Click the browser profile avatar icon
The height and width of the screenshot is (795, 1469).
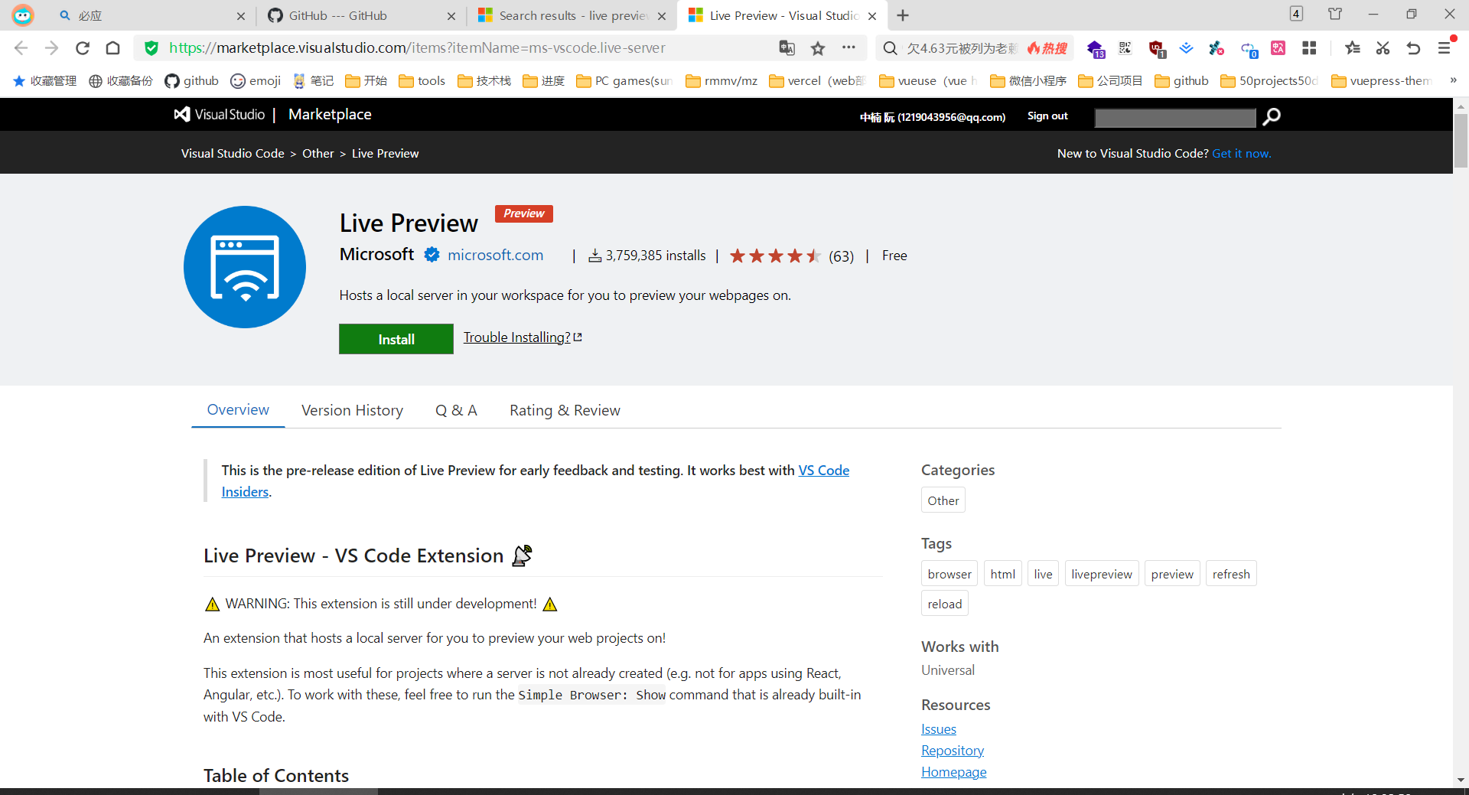tap(23, 15)
